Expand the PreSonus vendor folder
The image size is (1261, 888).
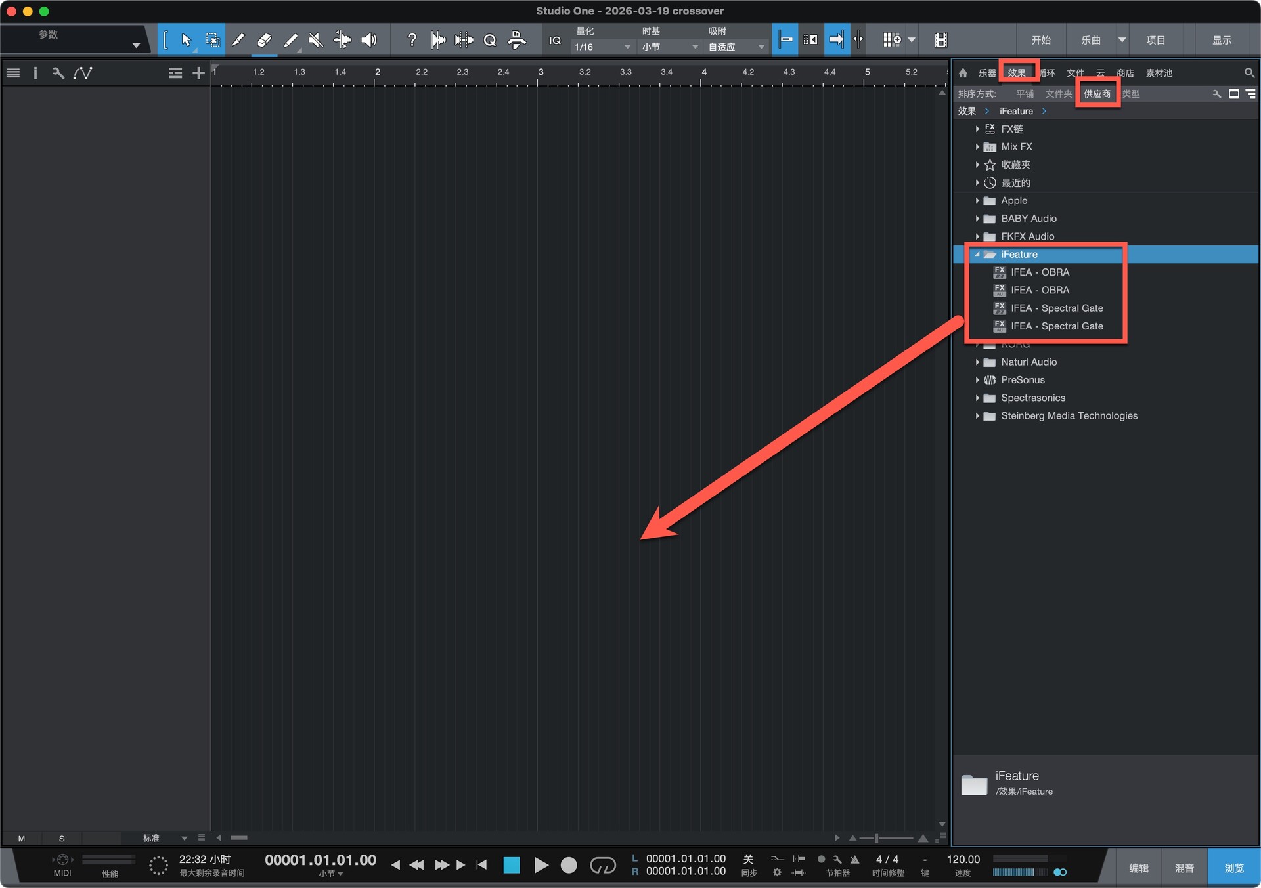[977, 380]
